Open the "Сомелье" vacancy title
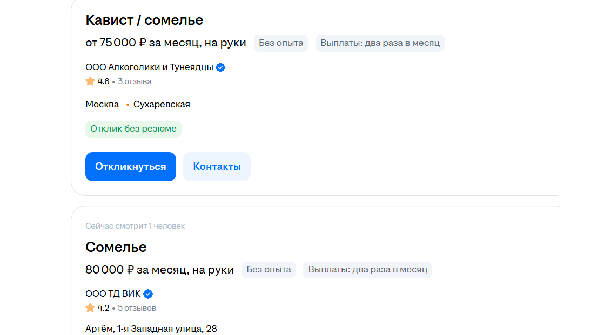The image size is (597, 335). 116,247
